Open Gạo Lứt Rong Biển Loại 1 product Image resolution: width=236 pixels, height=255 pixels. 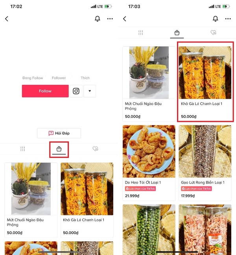click(205, 161)
